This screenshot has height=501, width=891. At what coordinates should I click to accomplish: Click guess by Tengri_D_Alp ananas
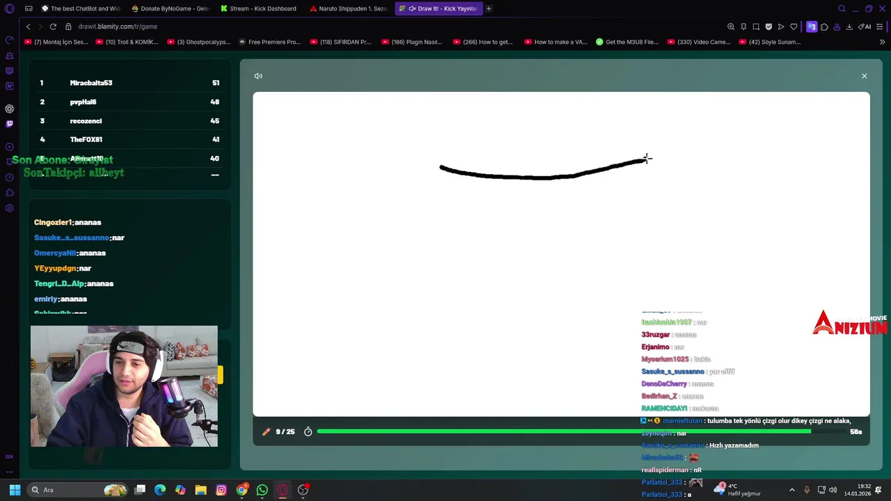pyautogui.click(x=74, y=284)
